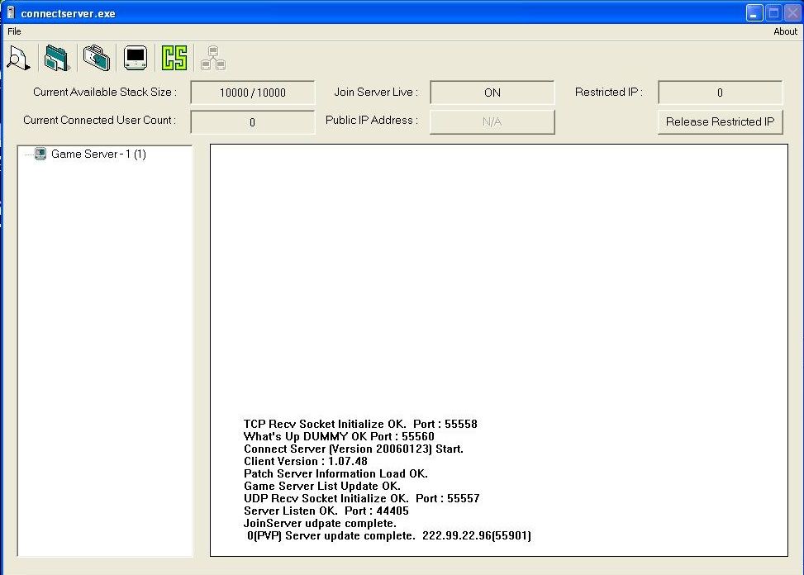Select Game Server - 1 (1) in tree

point(98,154)
